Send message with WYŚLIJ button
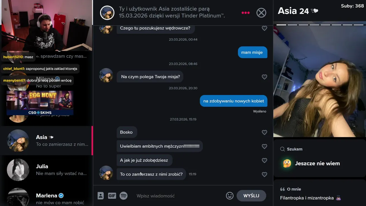Viewport: 366px width, 206px height. [251, 196]
